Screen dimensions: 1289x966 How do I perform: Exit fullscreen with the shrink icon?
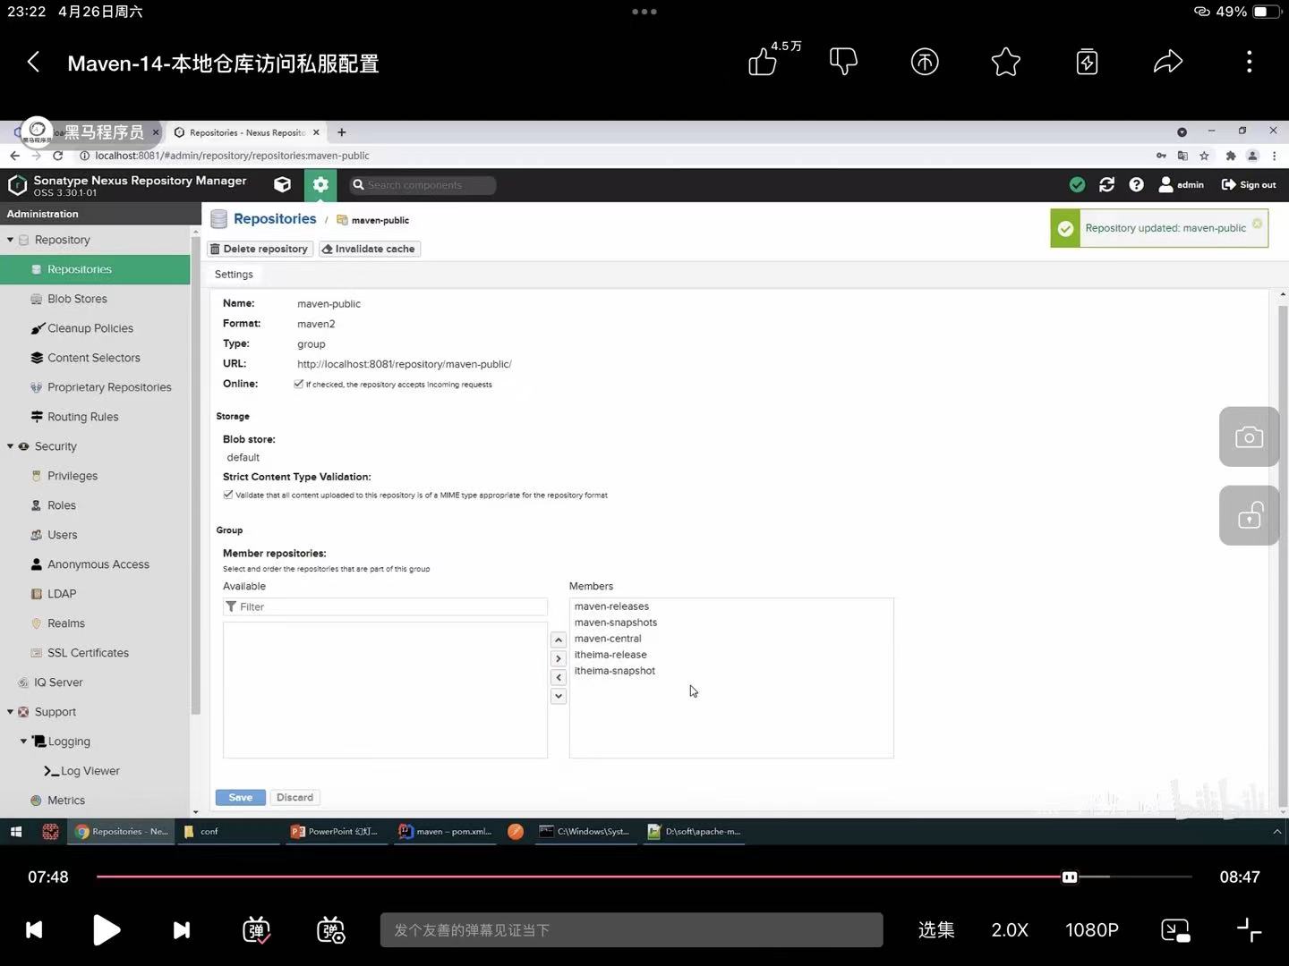coord(1249,930)
